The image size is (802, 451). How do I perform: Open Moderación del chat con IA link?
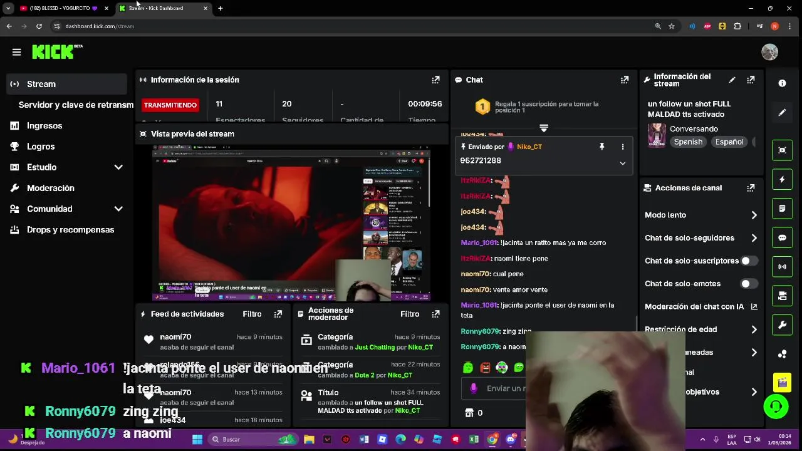(x=701, y=306)
